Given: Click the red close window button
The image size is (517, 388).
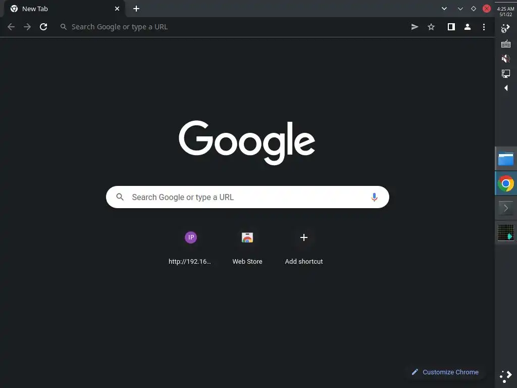Looking at the screenshot, I should click(487, 9).
